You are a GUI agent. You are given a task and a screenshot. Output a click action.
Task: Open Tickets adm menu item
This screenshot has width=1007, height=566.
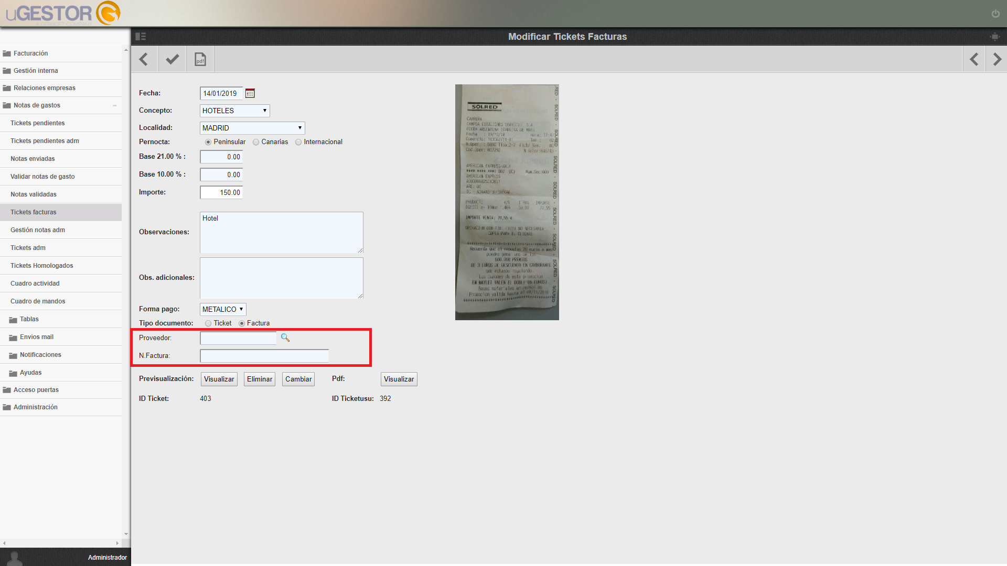point(61,248)
